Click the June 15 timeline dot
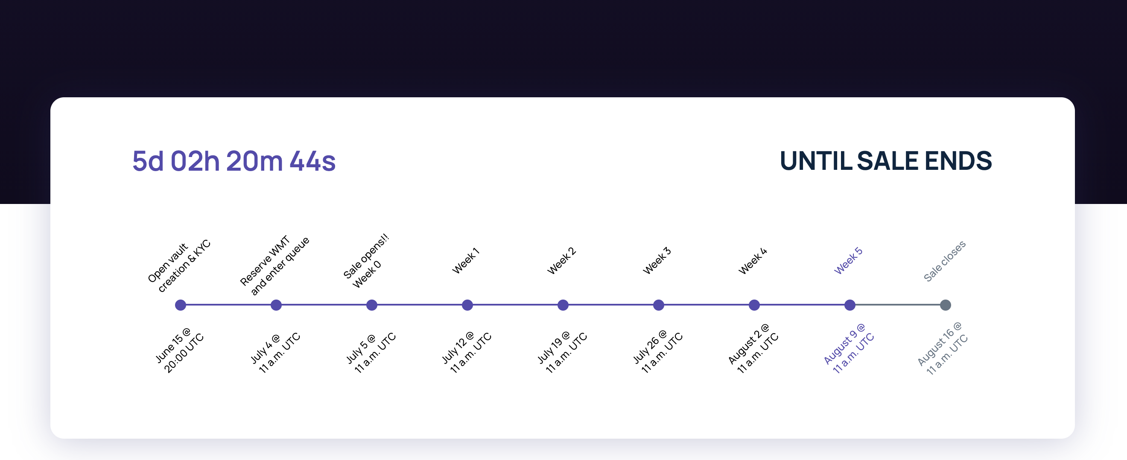The height and width of the screenshot is (460, 1127). [x=180, y=305]
